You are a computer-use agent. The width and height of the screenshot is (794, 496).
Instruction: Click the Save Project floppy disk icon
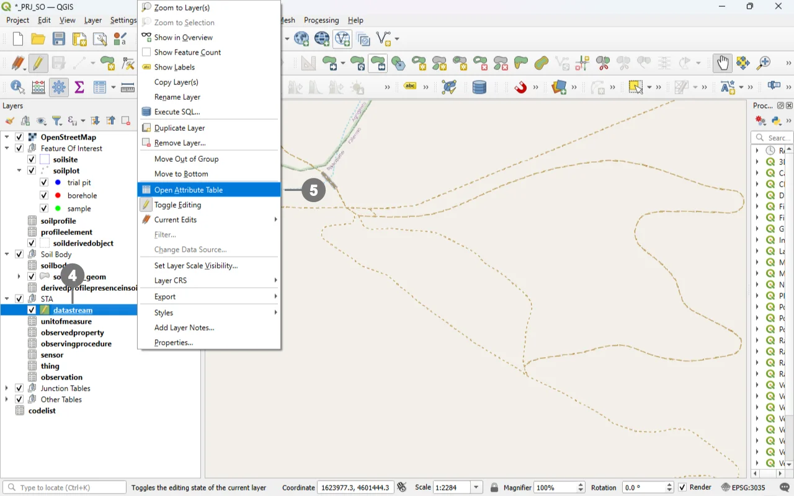tap(58, 39)
